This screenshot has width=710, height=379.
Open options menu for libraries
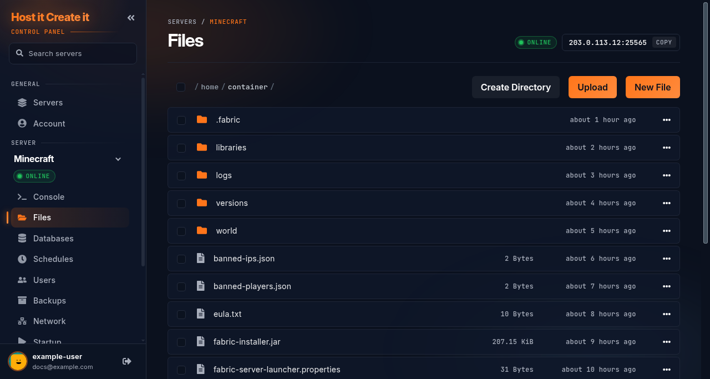[x=667, y=148]
